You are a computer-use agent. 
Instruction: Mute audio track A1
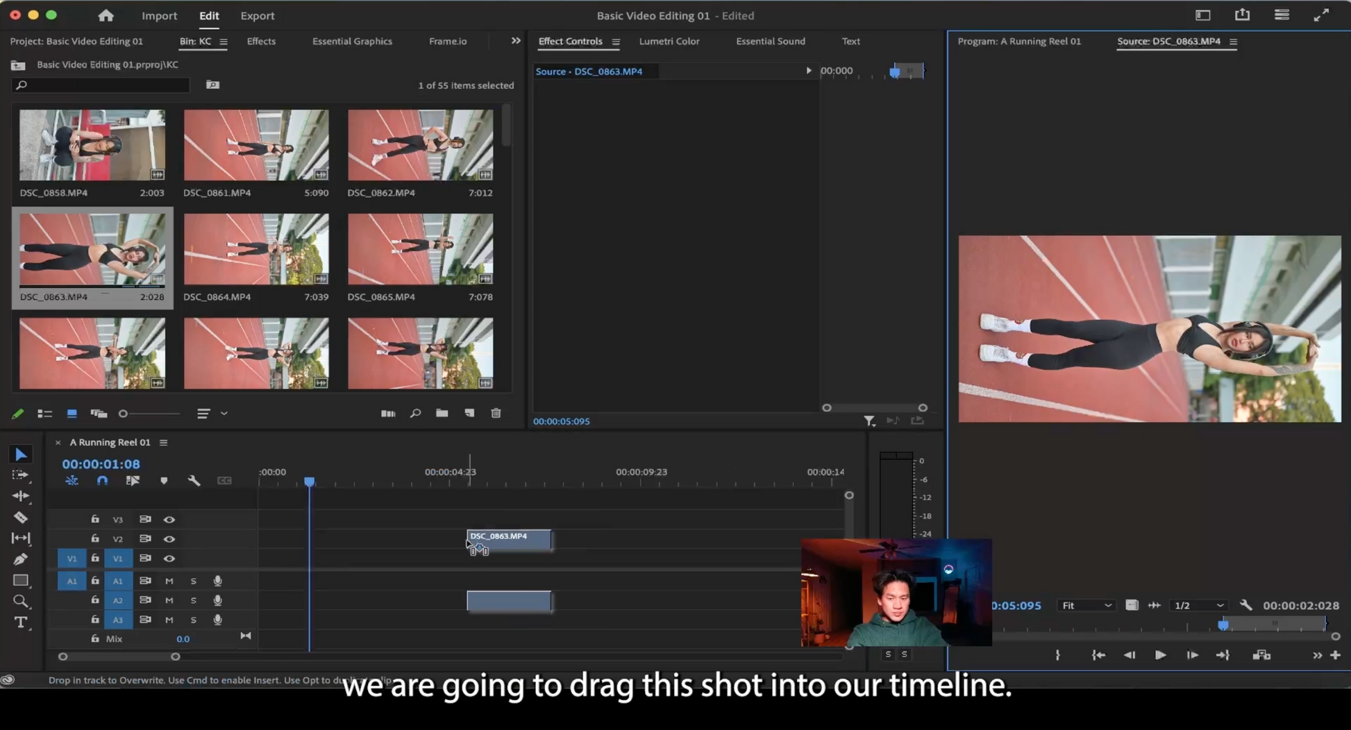pos(169,581)
